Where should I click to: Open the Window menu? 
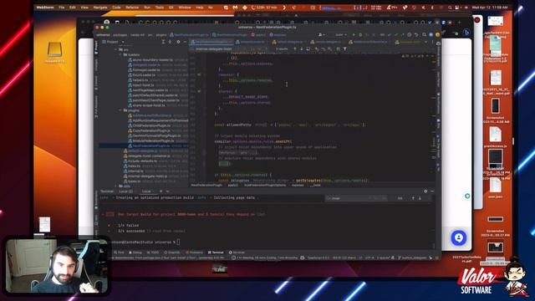tap(185, 8)
